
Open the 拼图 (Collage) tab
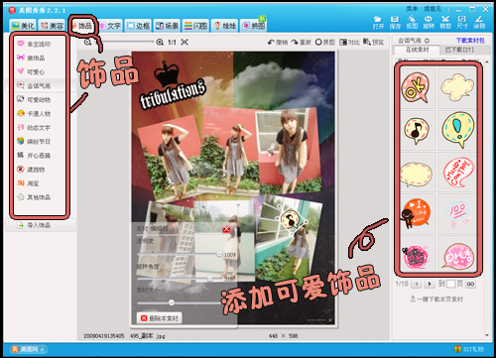[x=253, y=26]
